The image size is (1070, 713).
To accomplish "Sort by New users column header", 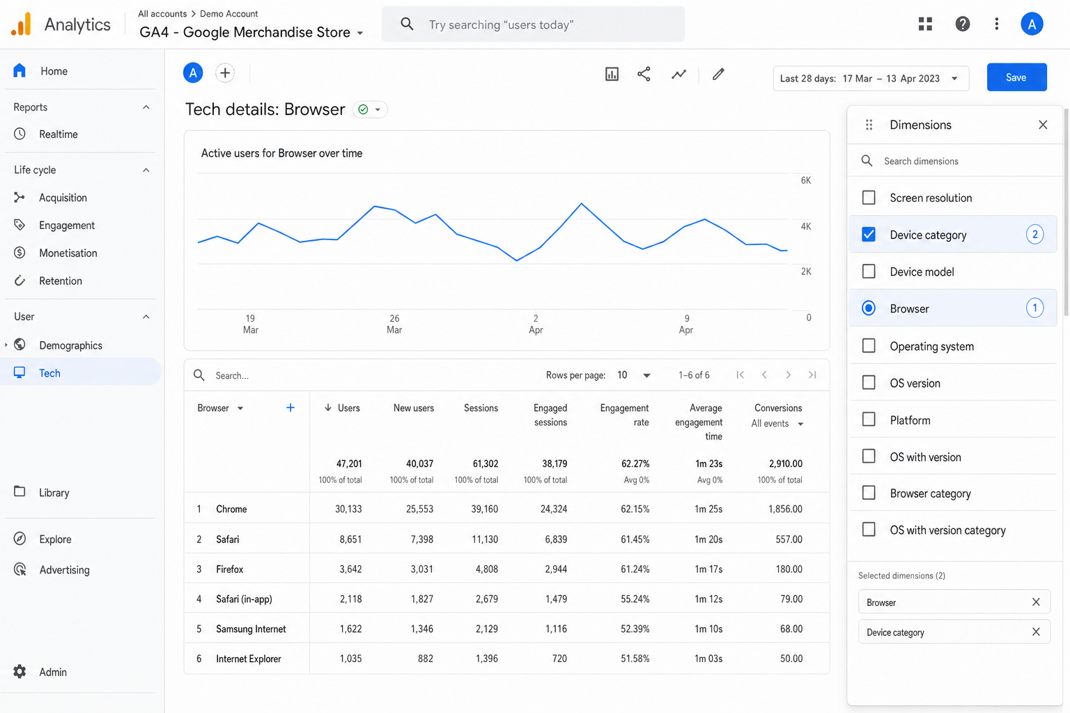I will tap(414, 408).
